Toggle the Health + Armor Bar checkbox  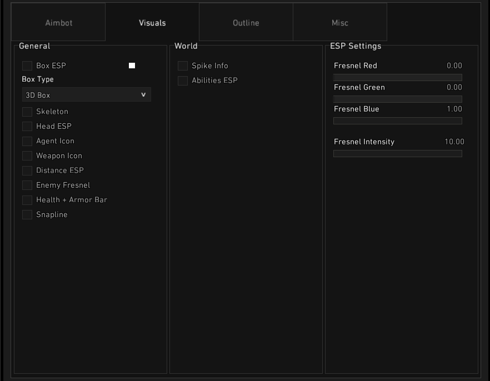(x=27, y=200)
